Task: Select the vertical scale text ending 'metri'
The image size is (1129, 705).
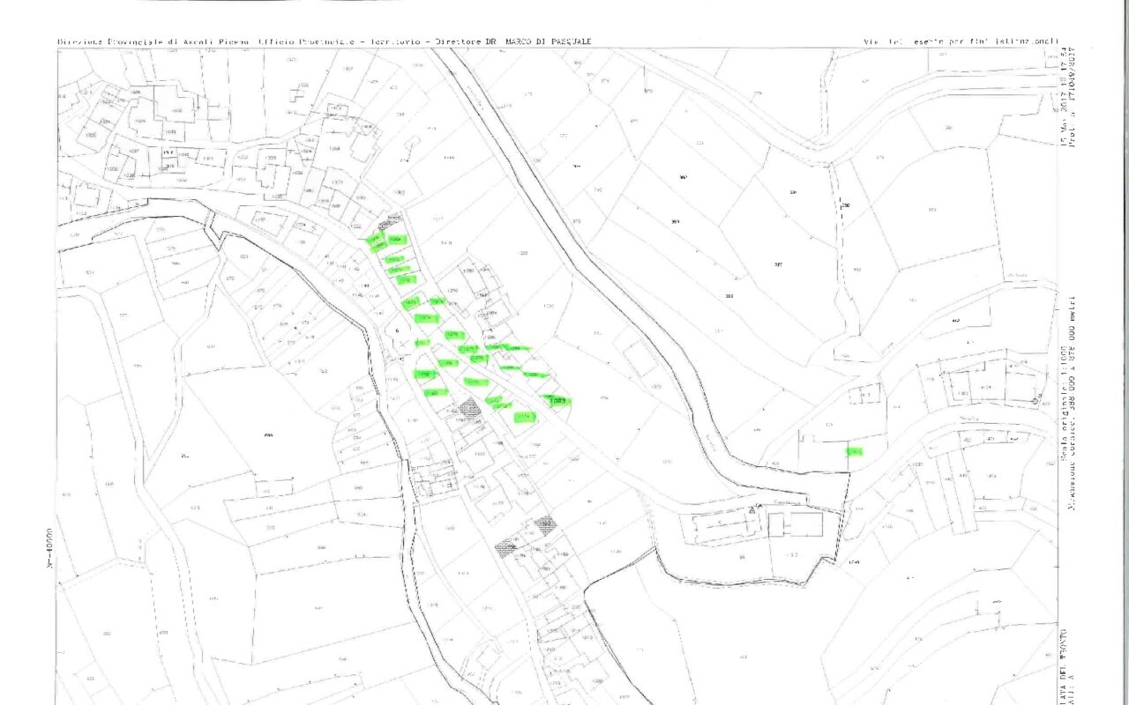Action: point(1073,404)
